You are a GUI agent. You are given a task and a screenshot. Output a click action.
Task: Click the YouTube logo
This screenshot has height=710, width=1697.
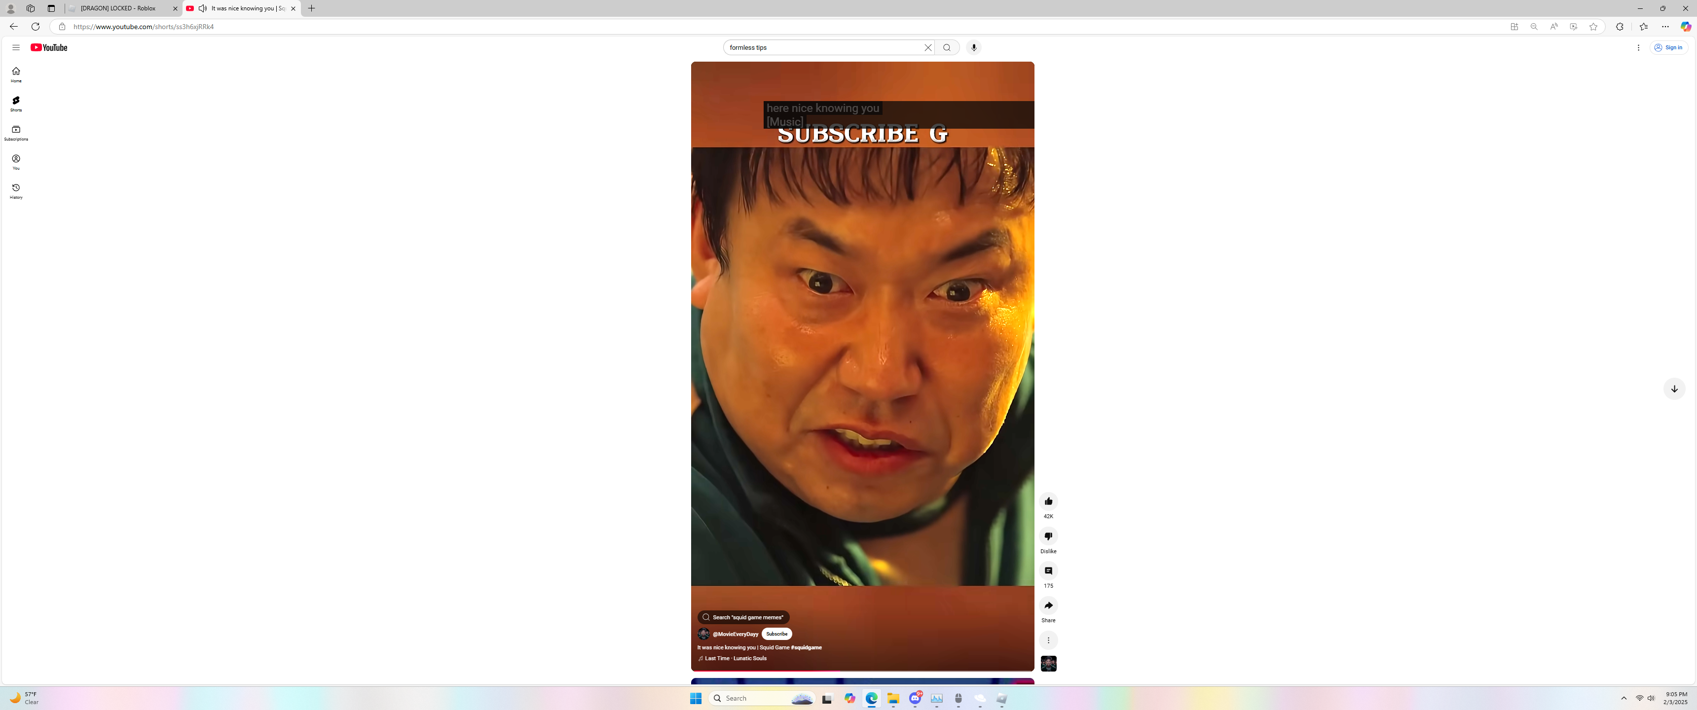pyautogui.click(x=49, y=47)
